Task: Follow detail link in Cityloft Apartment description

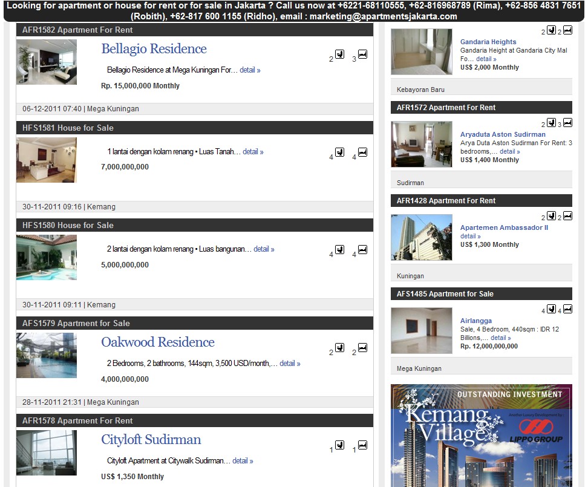Action: tap(243, 461)
